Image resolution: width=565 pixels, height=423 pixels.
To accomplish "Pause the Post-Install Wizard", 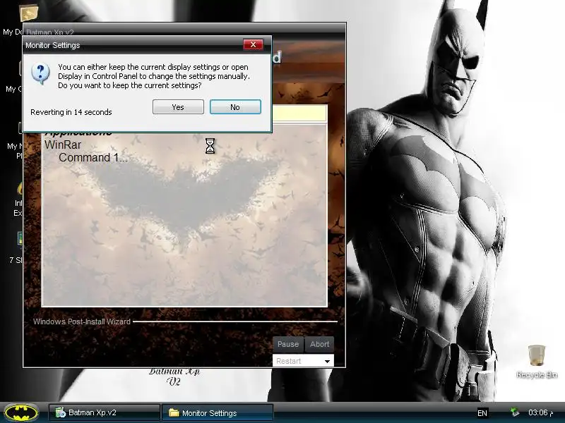I will point(288,344).
